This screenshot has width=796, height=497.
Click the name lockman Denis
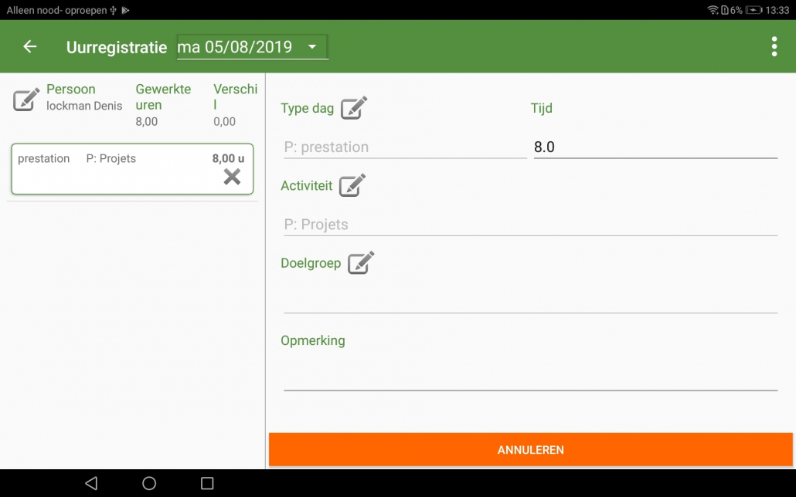click(84, 106)
